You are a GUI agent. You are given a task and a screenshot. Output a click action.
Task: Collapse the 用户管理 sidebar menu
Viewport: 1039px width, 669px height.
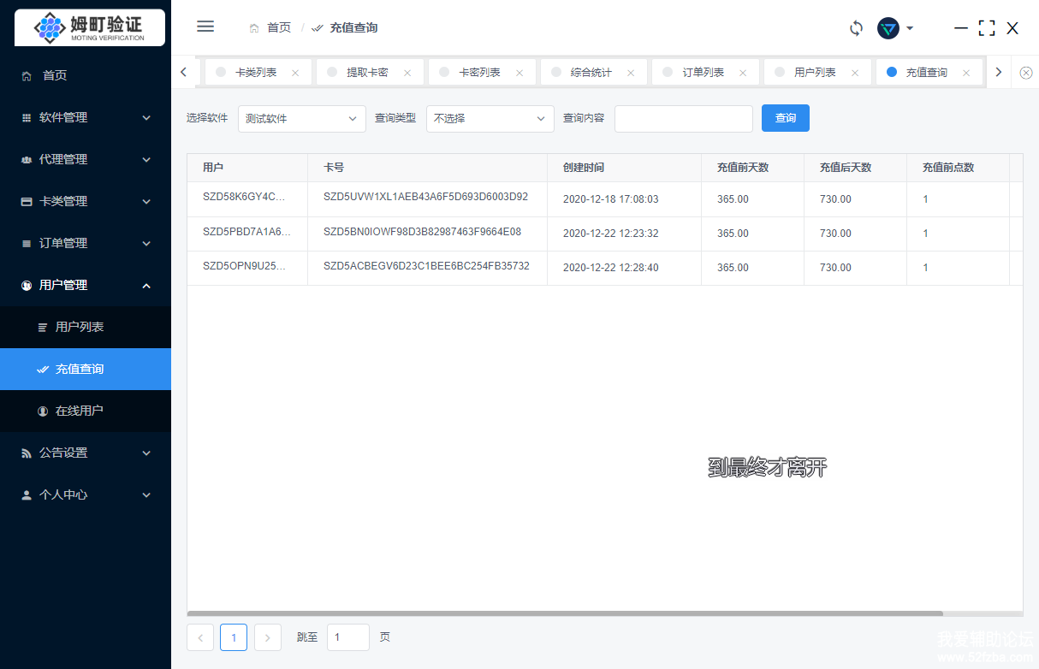[x=86, y=285]
